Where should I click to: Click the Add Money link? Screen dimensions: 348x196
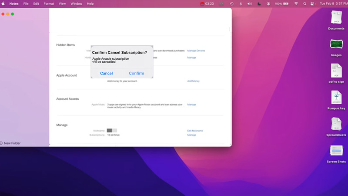tap(193, 81)
